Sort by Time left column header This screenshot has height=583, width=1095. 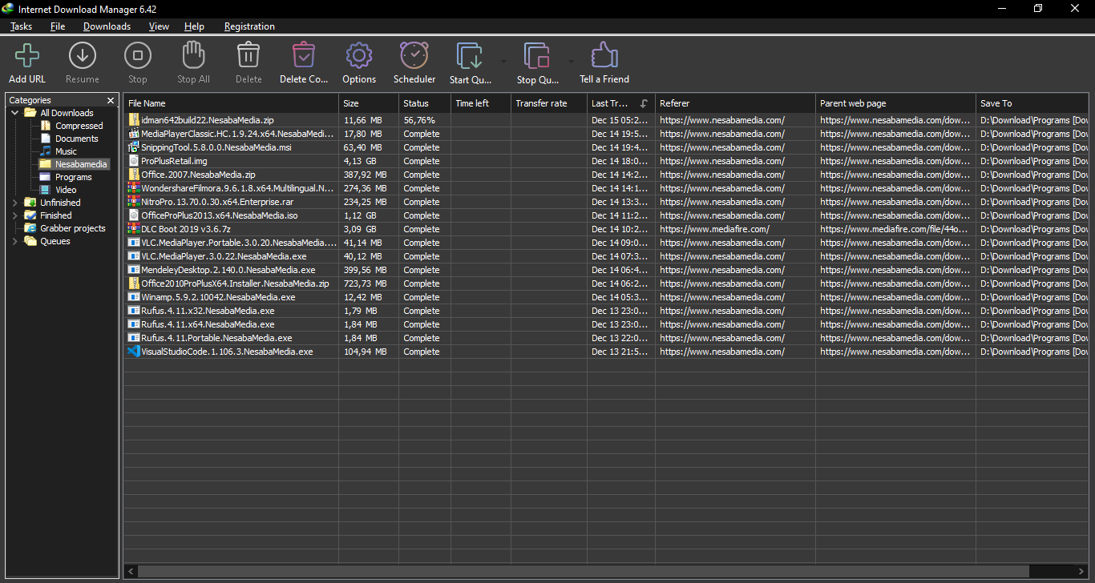pyautogui.click(x=481, y=103)
